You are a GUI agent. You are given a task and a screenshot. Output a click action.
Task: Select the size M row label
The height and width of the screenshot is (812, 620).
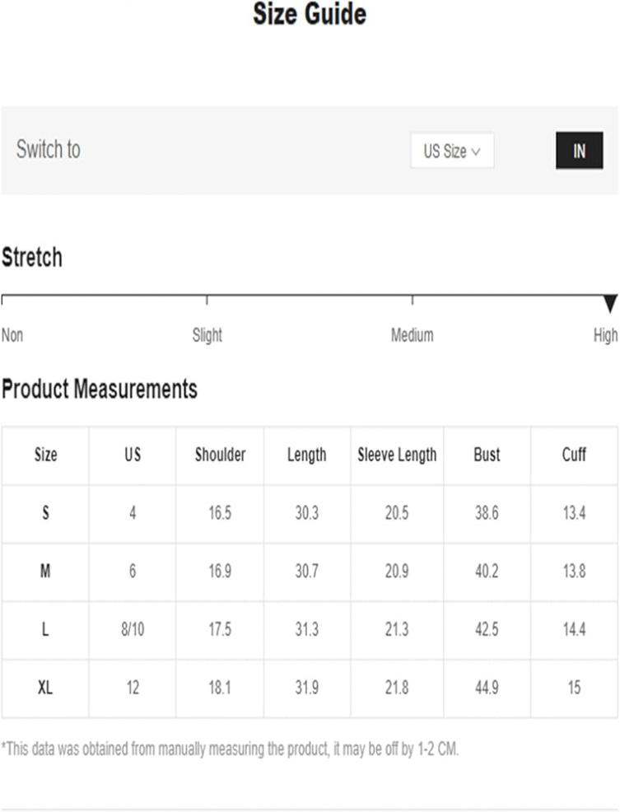click(x=45, y=572)
